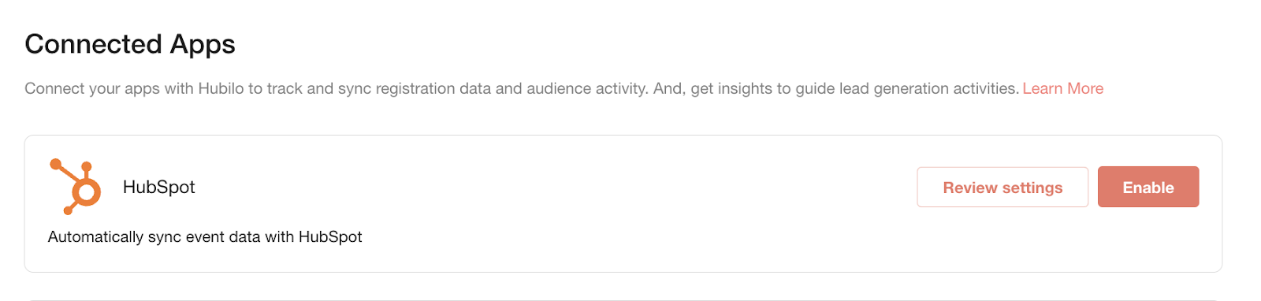Viewport: 1261px width, 301px height.
Task: Select the HubSpot app name label
Action: [159, 187]
